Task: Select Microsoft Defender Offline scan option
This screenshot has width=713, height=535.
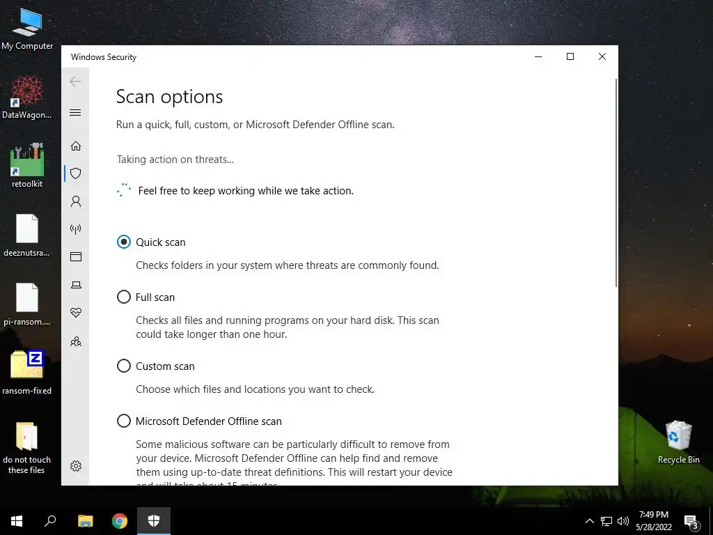Action: coord(124,421)
